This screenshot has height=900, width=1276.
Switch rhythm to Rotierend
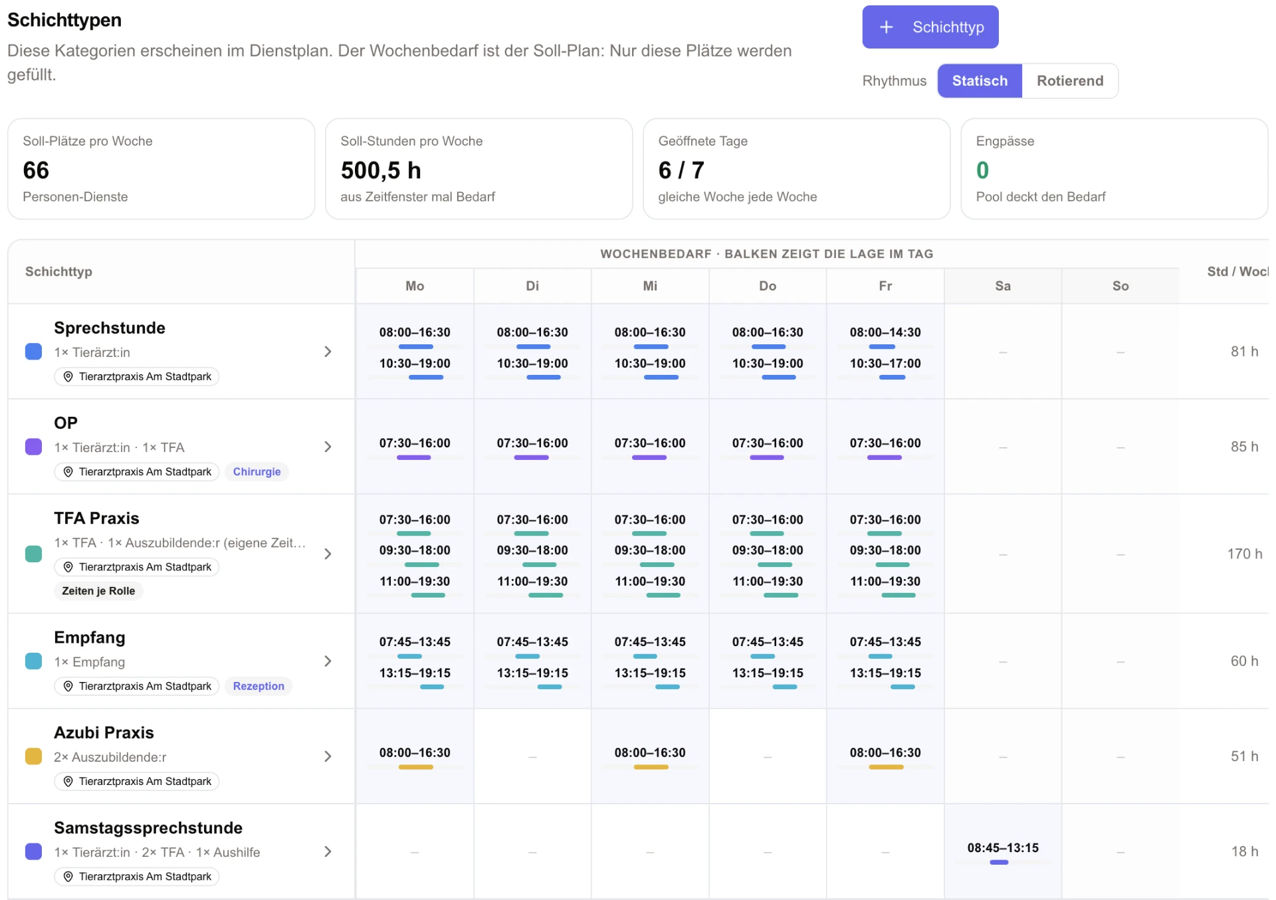pos(1070,81)
